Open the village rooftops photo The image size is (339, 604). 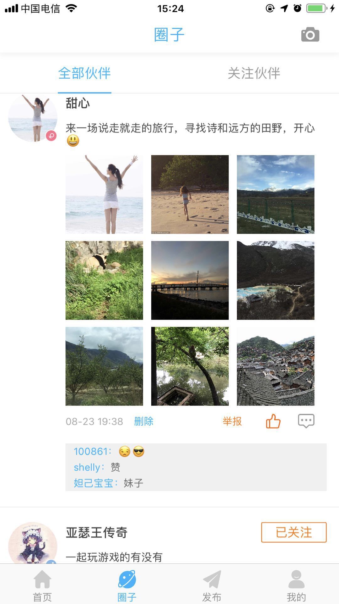click(x=276, y=366)
